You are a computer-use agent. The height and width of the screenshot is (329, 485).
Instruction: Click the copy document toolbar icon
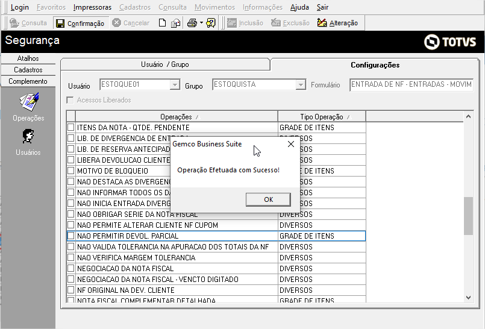[x=176, y=23]
